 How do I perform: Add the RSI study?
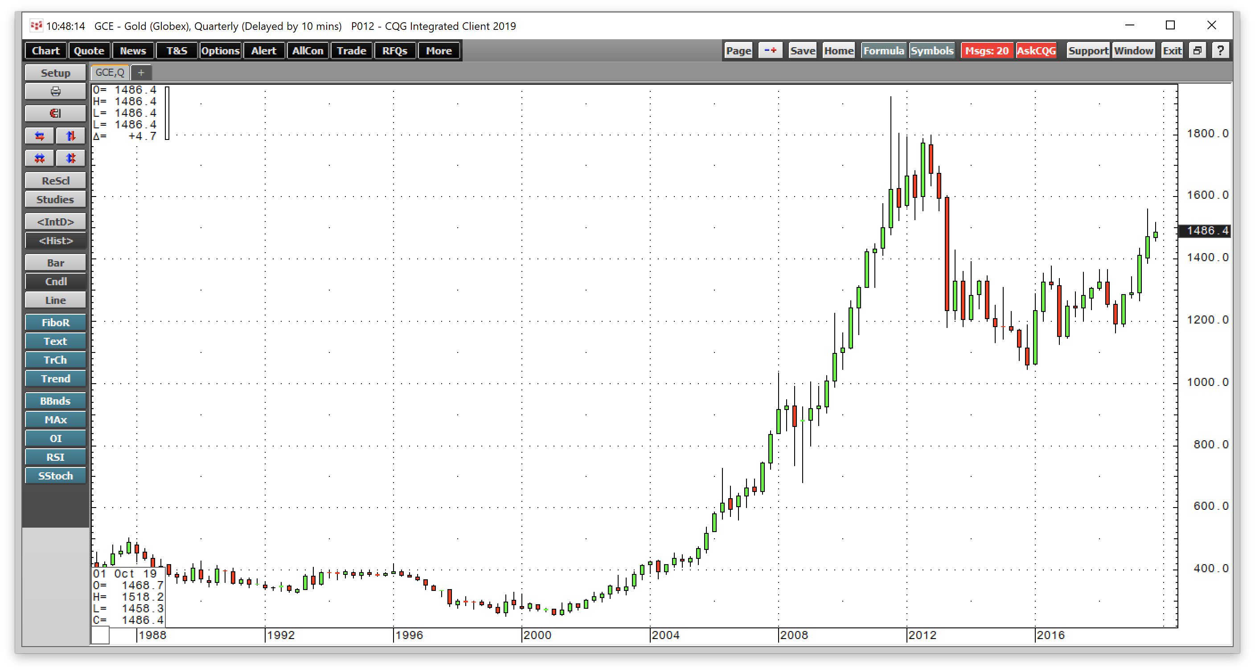coord(56,457)
